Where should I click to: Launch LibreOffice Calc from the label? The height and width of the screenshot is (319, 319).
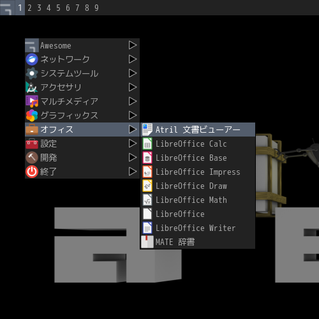(x=191, y=144)
